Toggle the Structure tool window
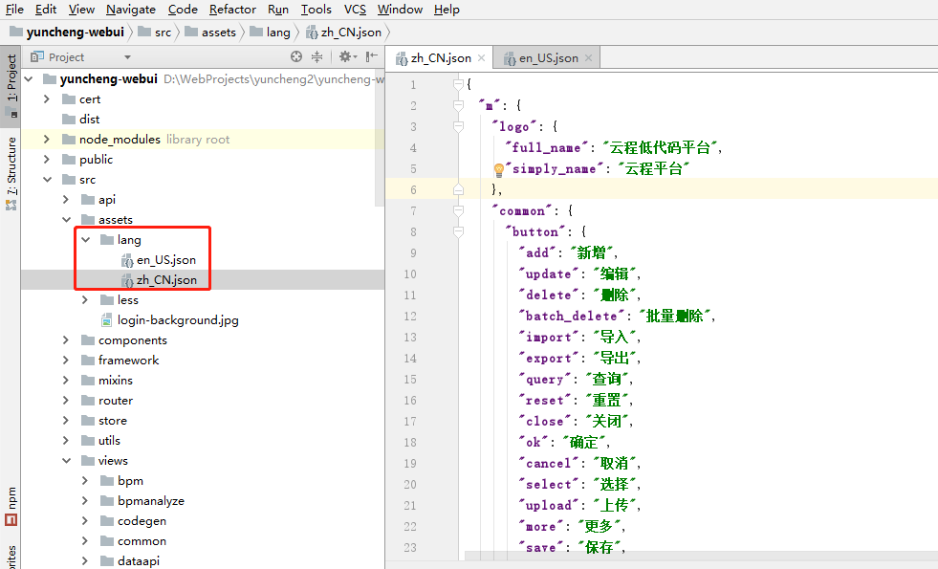938x569 pixels. click(11, 173)
